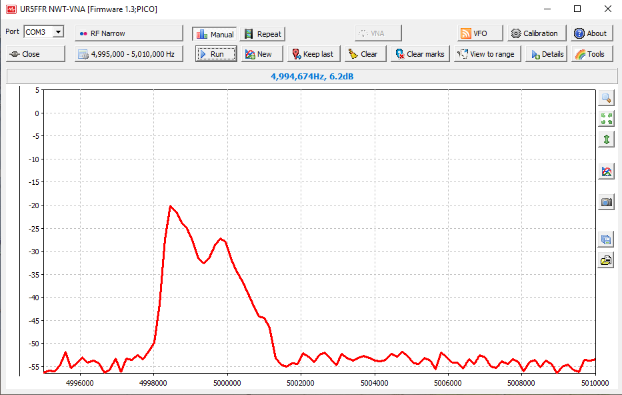Open Calibration settings
Image resolution: width=622 pixels, height=395 pixels.
[x=536, y=33]
